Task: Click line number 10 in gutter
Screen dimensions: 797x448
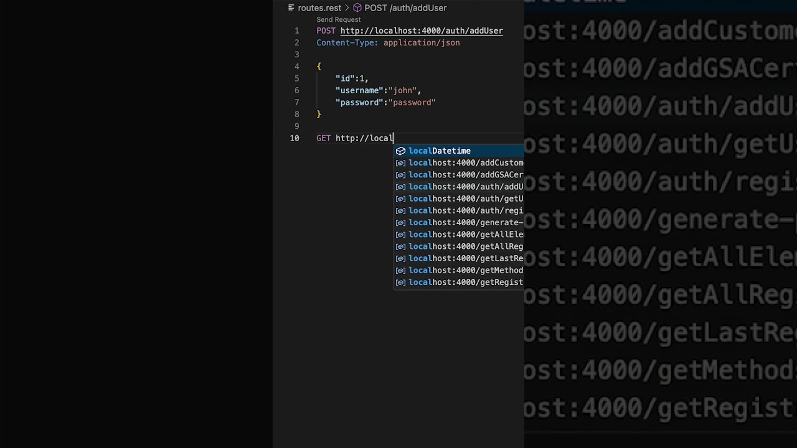Action: [294, 138]
